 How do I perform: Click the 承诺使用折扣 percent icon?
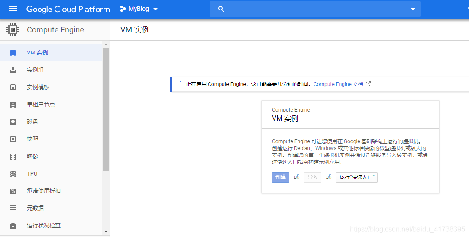[13, 191]
